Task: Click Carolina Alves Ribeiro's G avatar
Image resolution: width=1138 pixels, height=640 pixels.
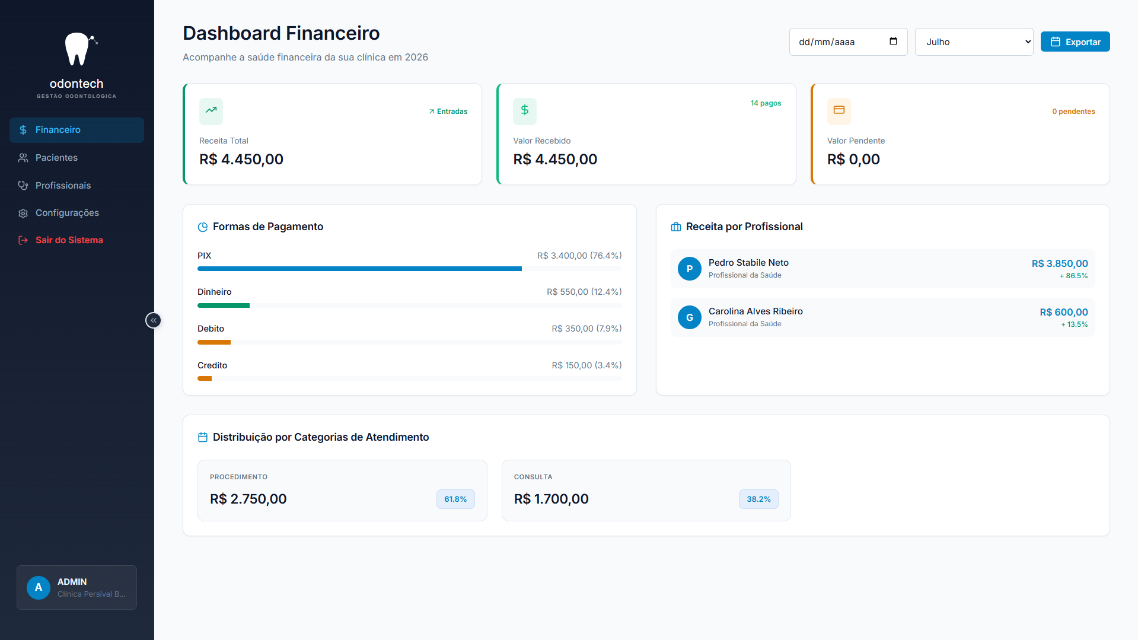Action: (x=690, y=317)
